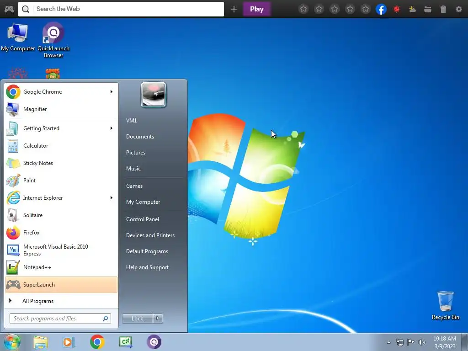This screenshot has height=351, width=468.
Task: Click the Search the Web field
Action: [121, 9]
